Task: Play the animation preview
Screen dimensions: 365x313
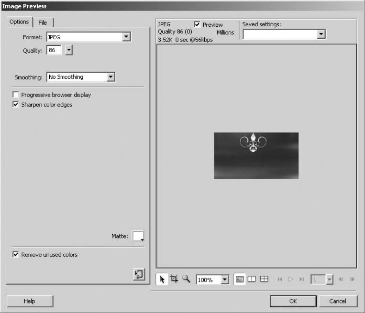Action: click(290, 279)
